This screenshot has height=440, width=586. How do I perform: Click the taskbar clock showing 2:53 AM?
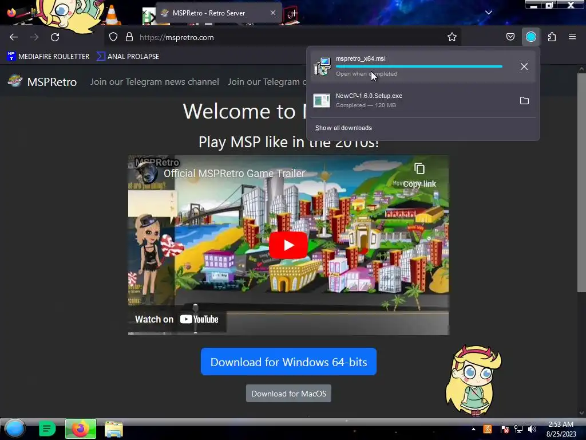(561, 429)
